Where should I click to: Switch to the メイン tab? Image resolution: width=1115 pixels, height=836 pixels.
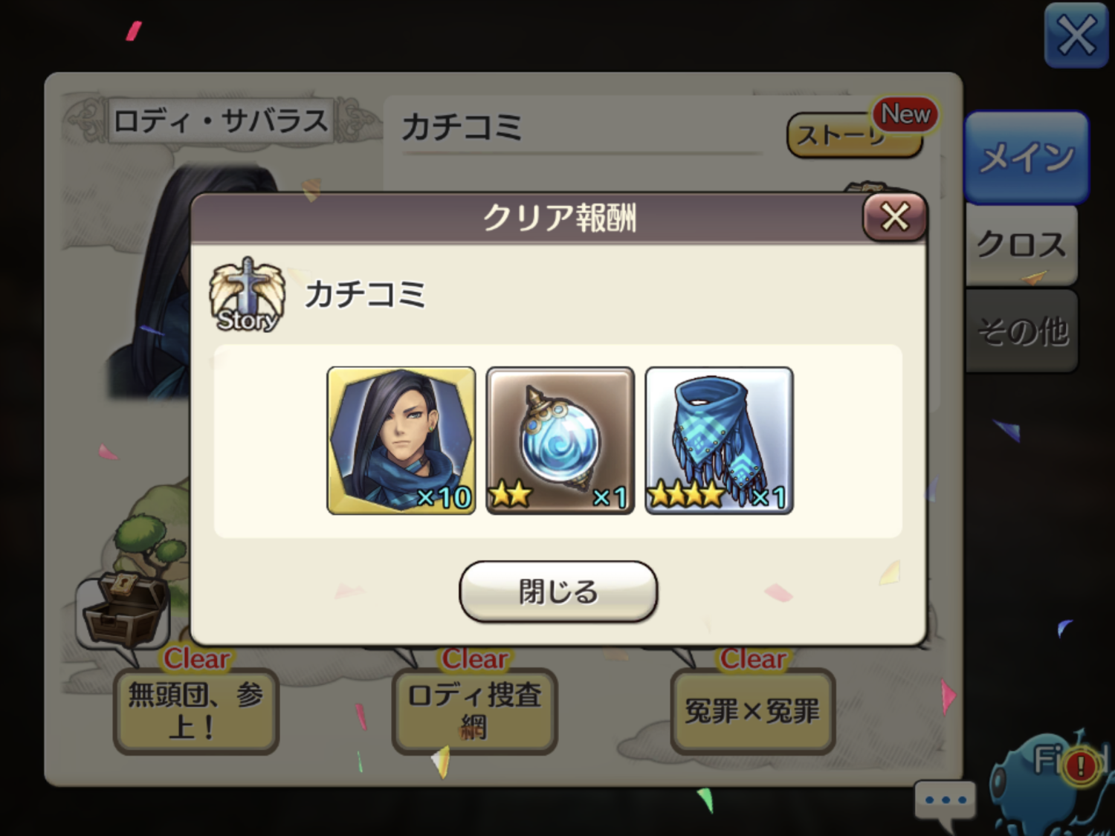1027,158
